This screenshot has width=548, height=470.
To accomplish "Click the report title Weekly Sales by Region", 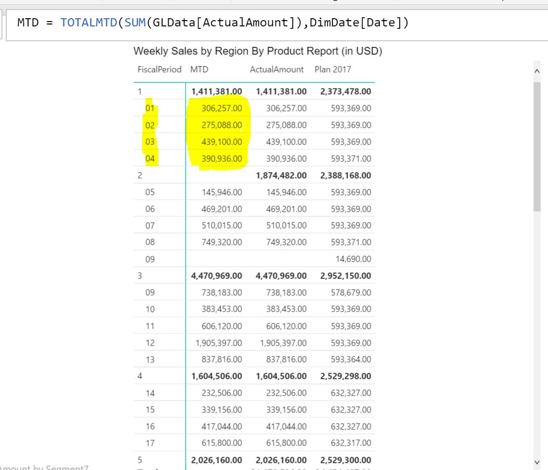I will [x=258, y=51].
